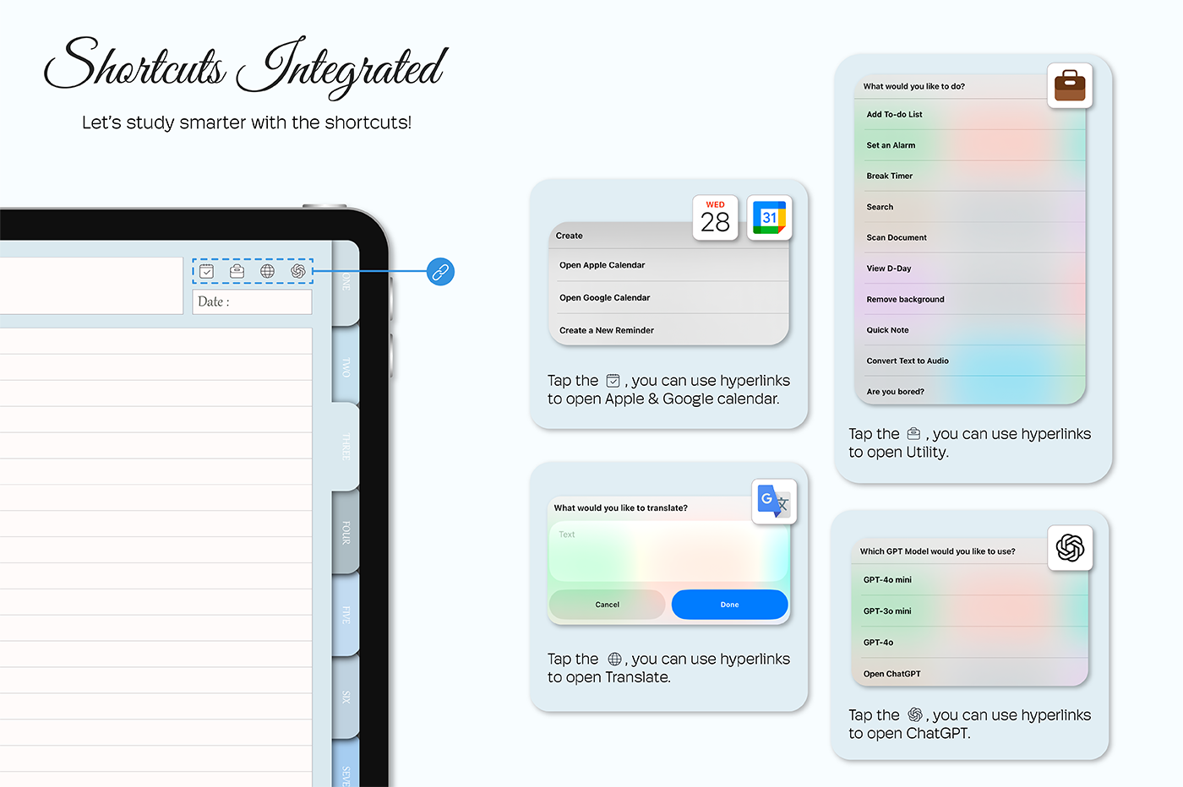This screenshot has width=1183, height=787.
Task: Choose Are you bored? option
Action: [970, 391]
